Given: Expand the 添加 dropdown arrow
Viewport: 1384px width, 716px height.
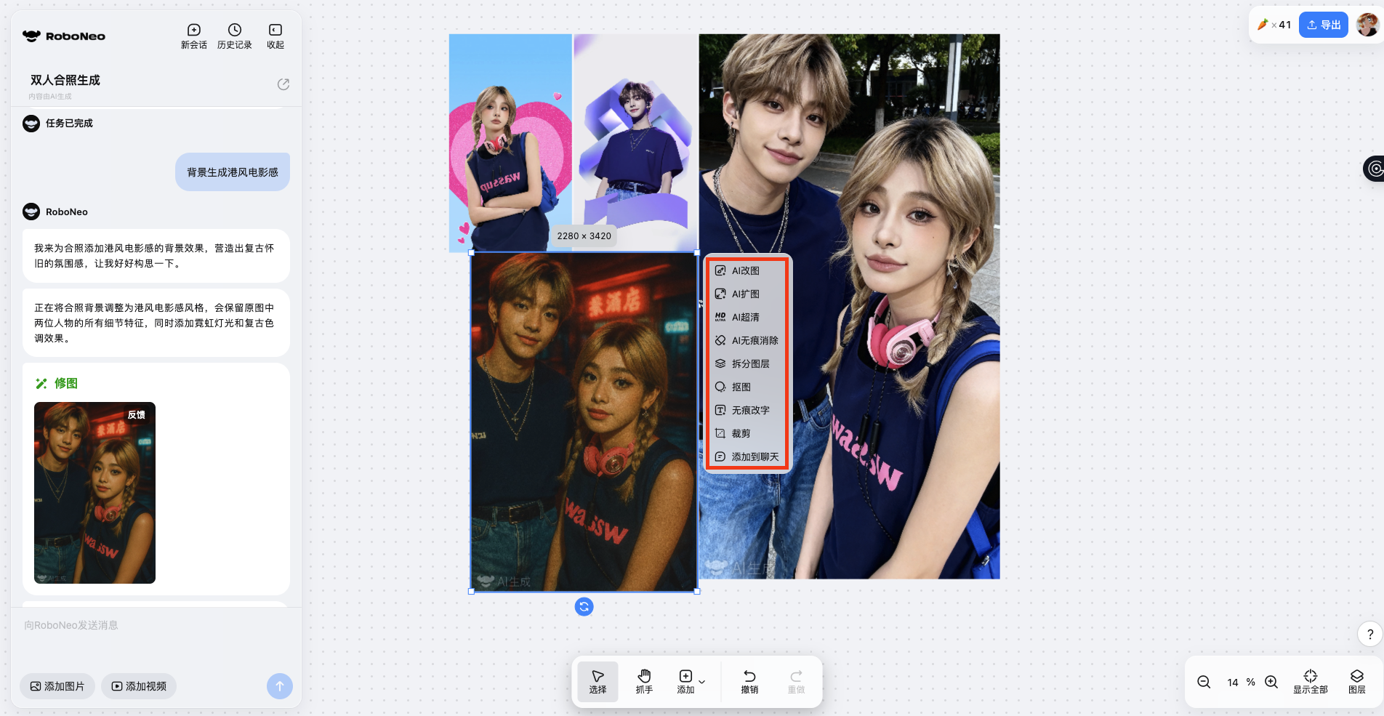Looking at the screenshot, I should coord(702,682).
